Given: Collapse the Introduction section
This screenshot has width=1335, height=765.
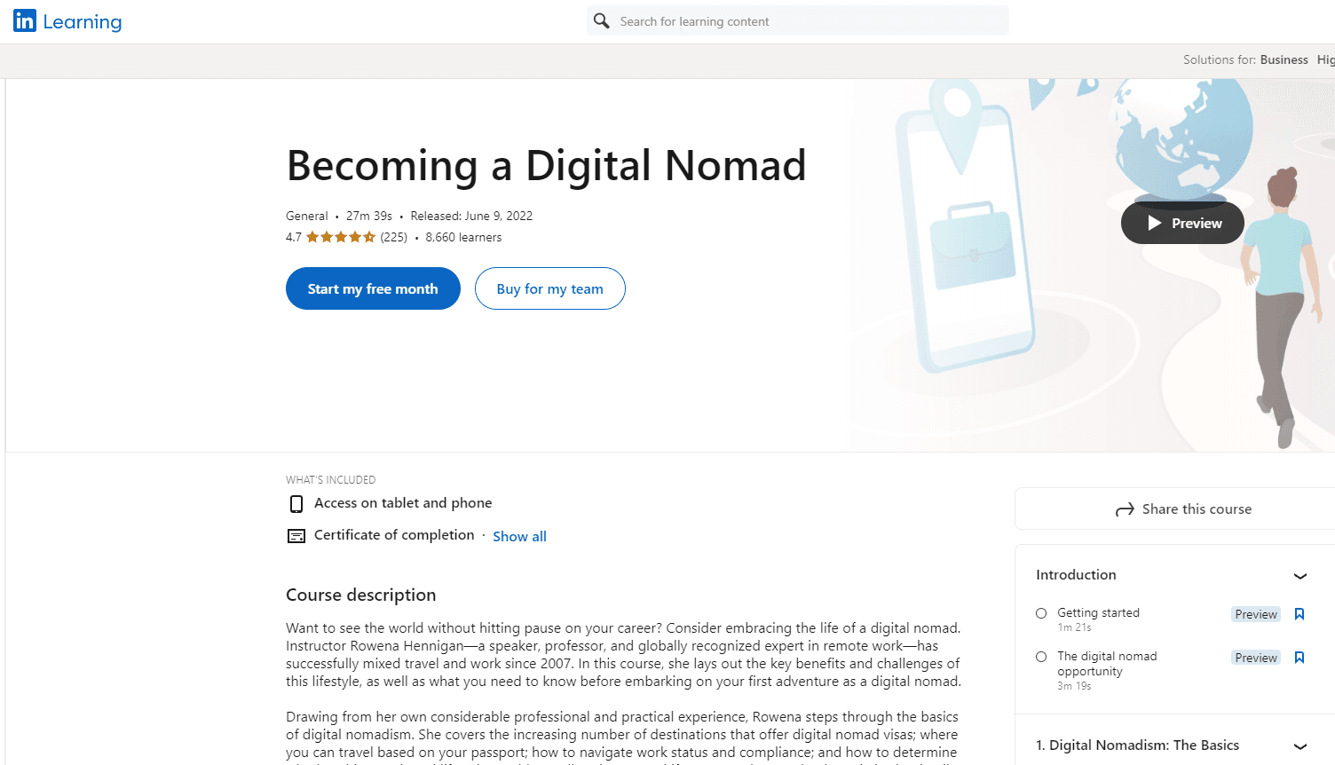Looking at the screenshot, I should pyautogui.click(x=1300, y=576).
